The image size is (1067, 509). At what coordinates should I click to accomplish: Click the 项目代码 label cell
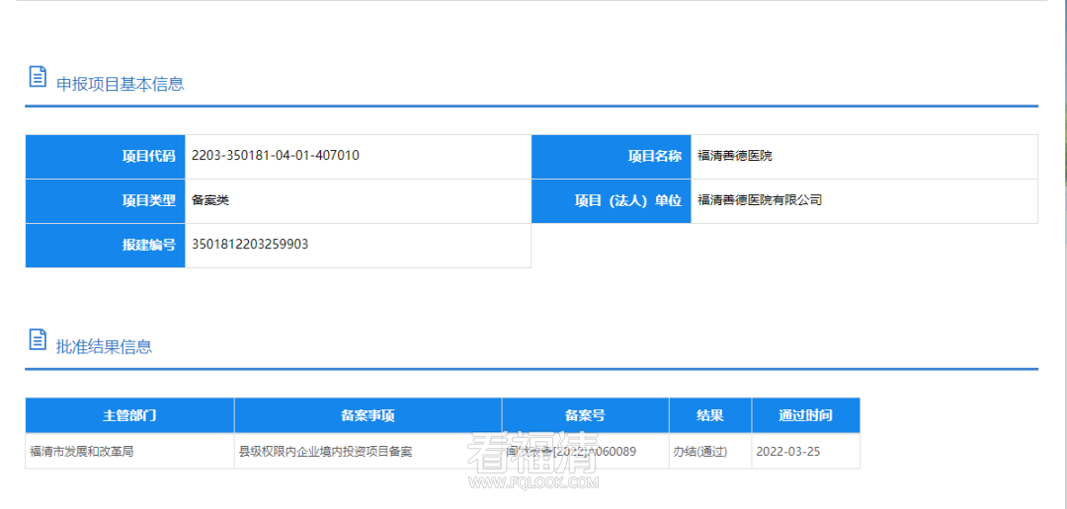(x=106, y=156)
